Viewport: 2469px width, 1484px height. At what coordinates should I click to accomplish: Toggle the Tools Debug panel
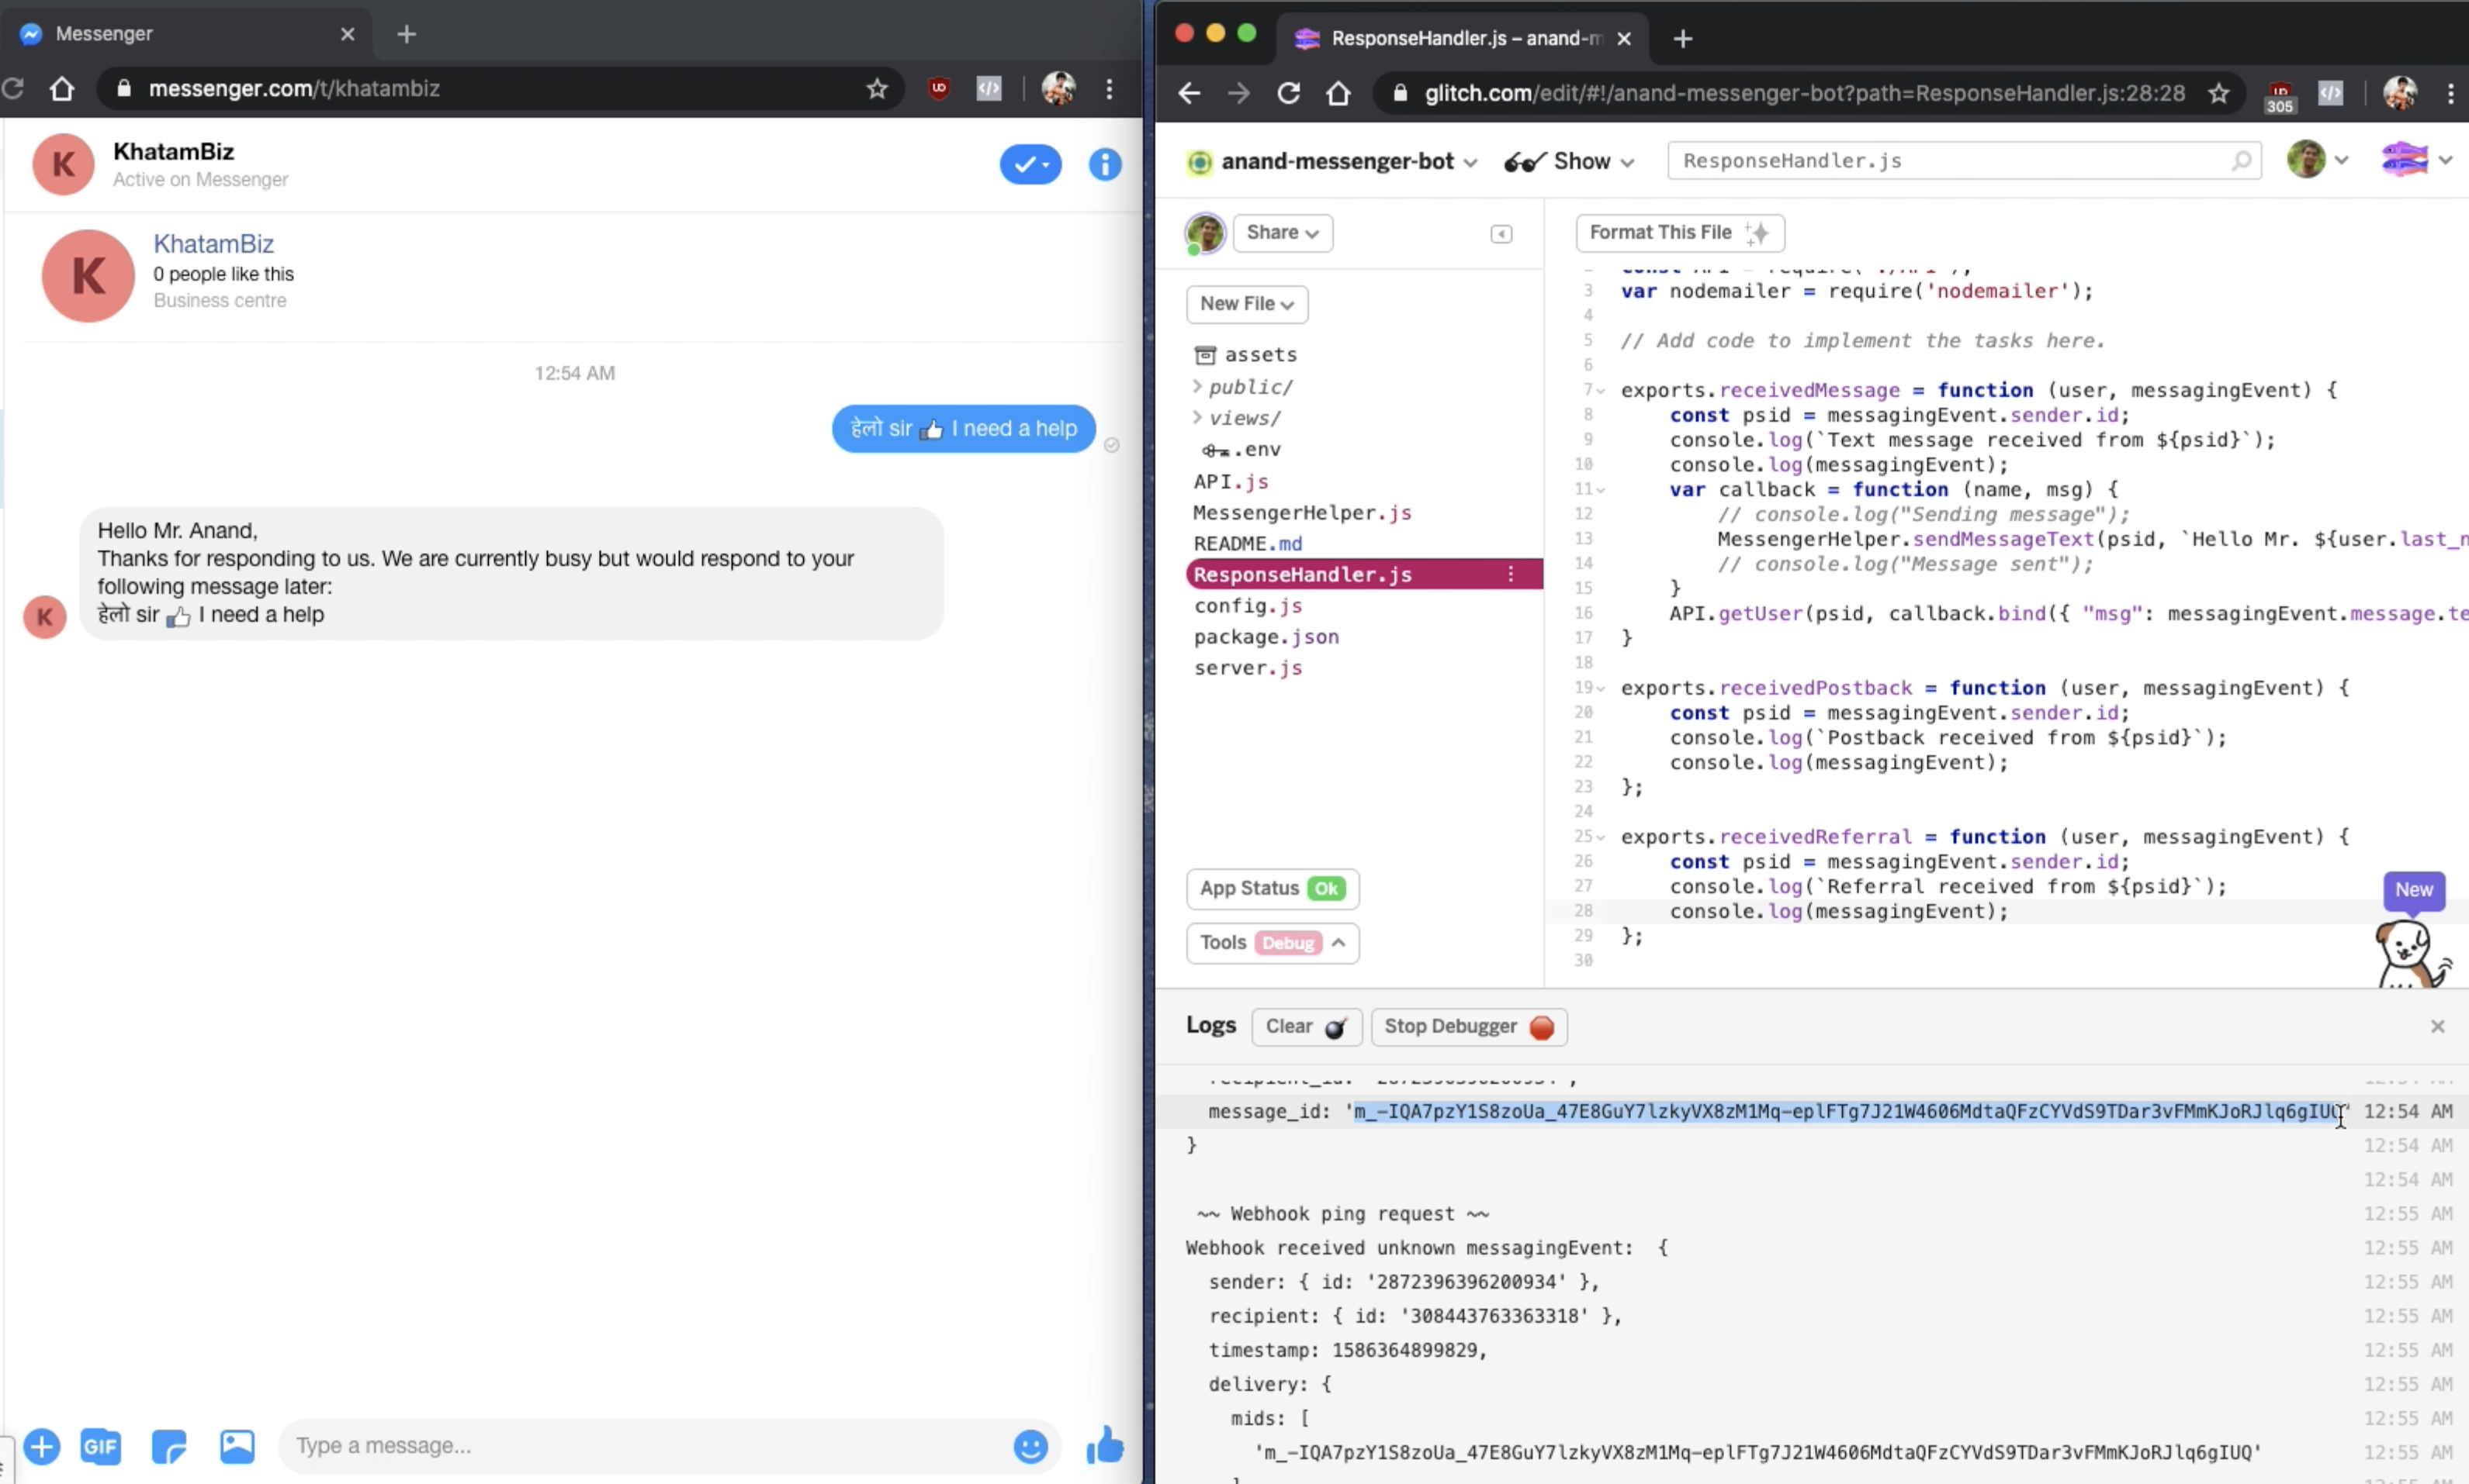tap(1272, 943)
